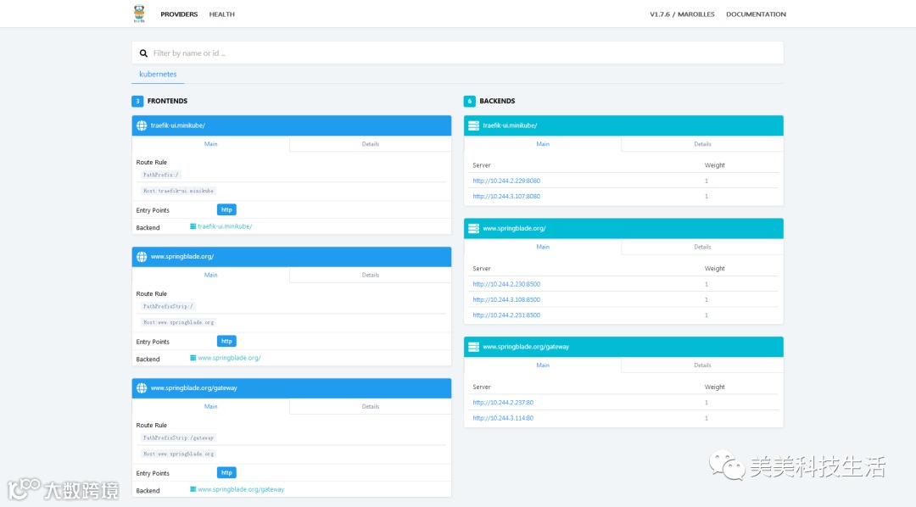Follow backend link www.springblade.org/
This screenshot has height=507, width=916.
click(x=229, y=358)
